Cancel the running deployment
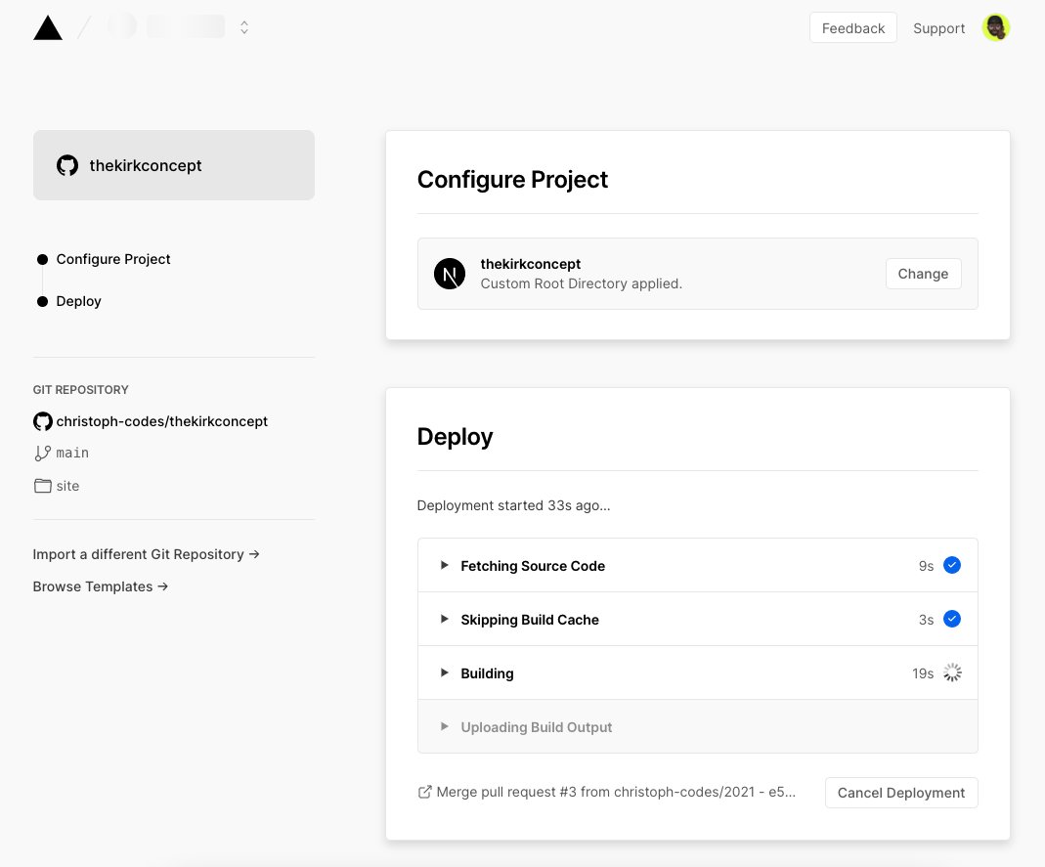Screen dimensions: 1045x867 pyautogui.click(x=901, y=793)
